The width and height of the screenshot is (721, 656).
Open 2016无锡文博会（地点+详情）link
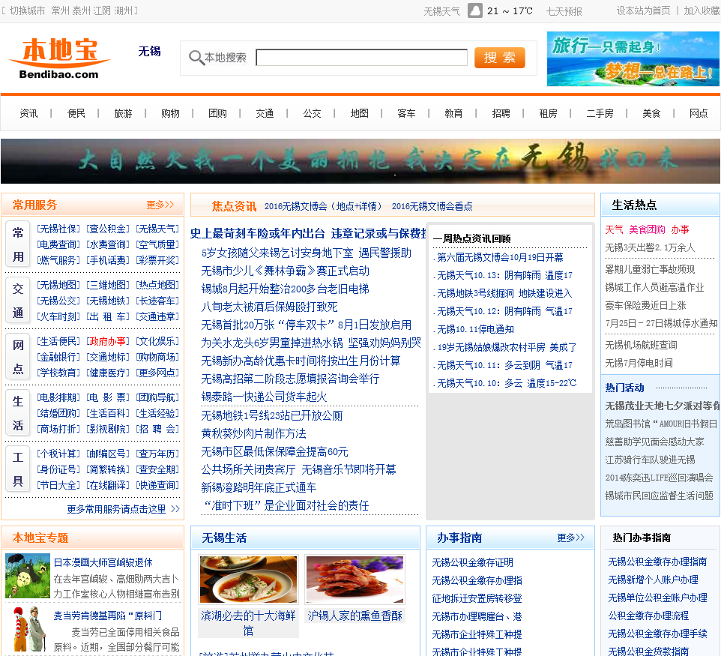pos(323,206)
